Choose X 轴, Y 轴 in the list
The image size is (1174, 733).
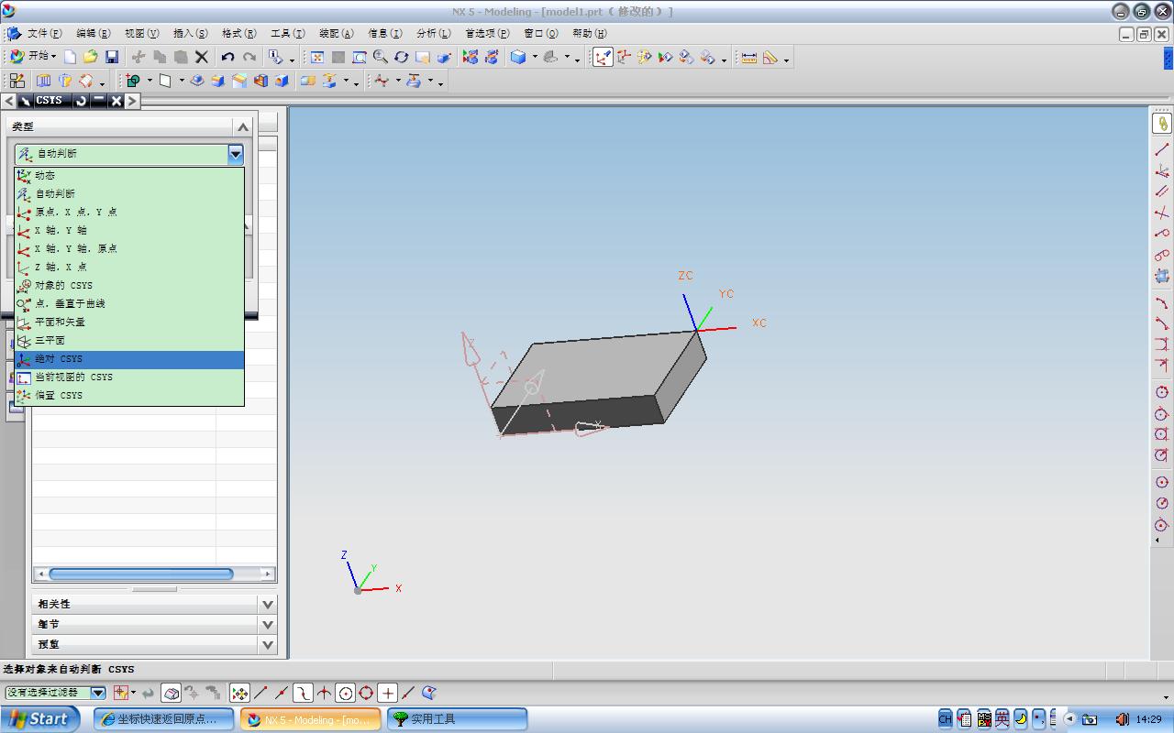129,230
